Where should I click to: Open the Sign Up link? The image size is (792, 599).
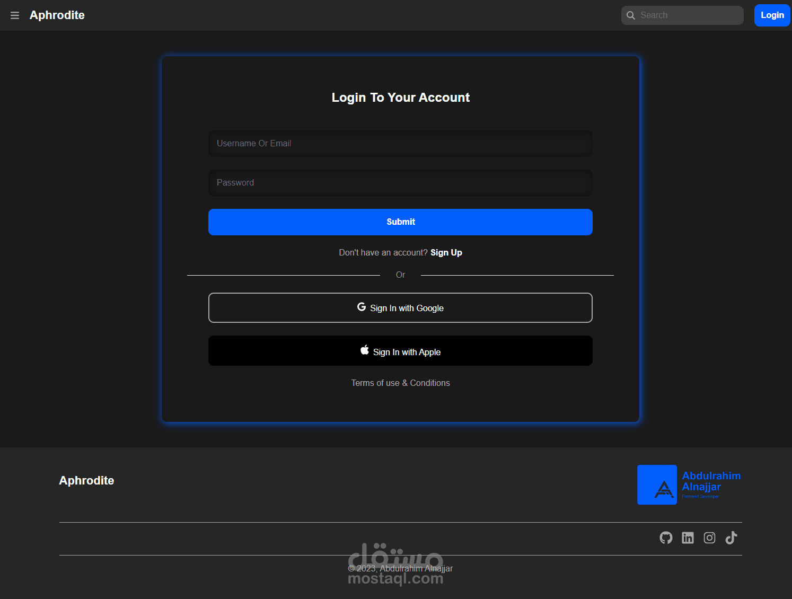click(446, 252)
